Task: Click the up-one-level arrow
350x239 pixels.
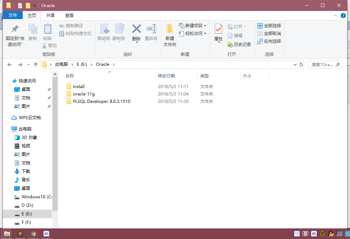Action: tap(36, 65)
